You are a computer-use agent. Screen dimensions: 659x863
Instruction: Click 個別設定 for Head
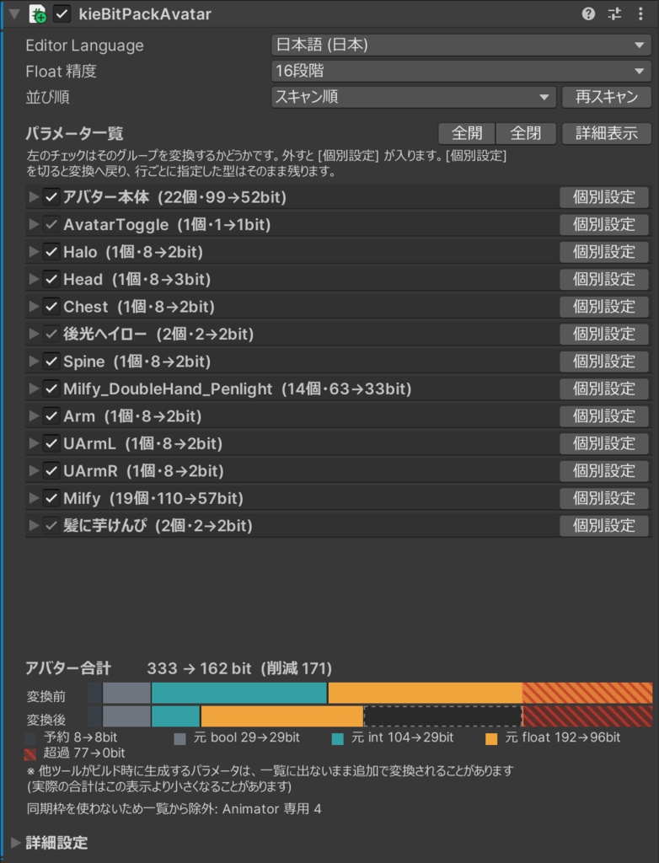(x=604, y=279)
